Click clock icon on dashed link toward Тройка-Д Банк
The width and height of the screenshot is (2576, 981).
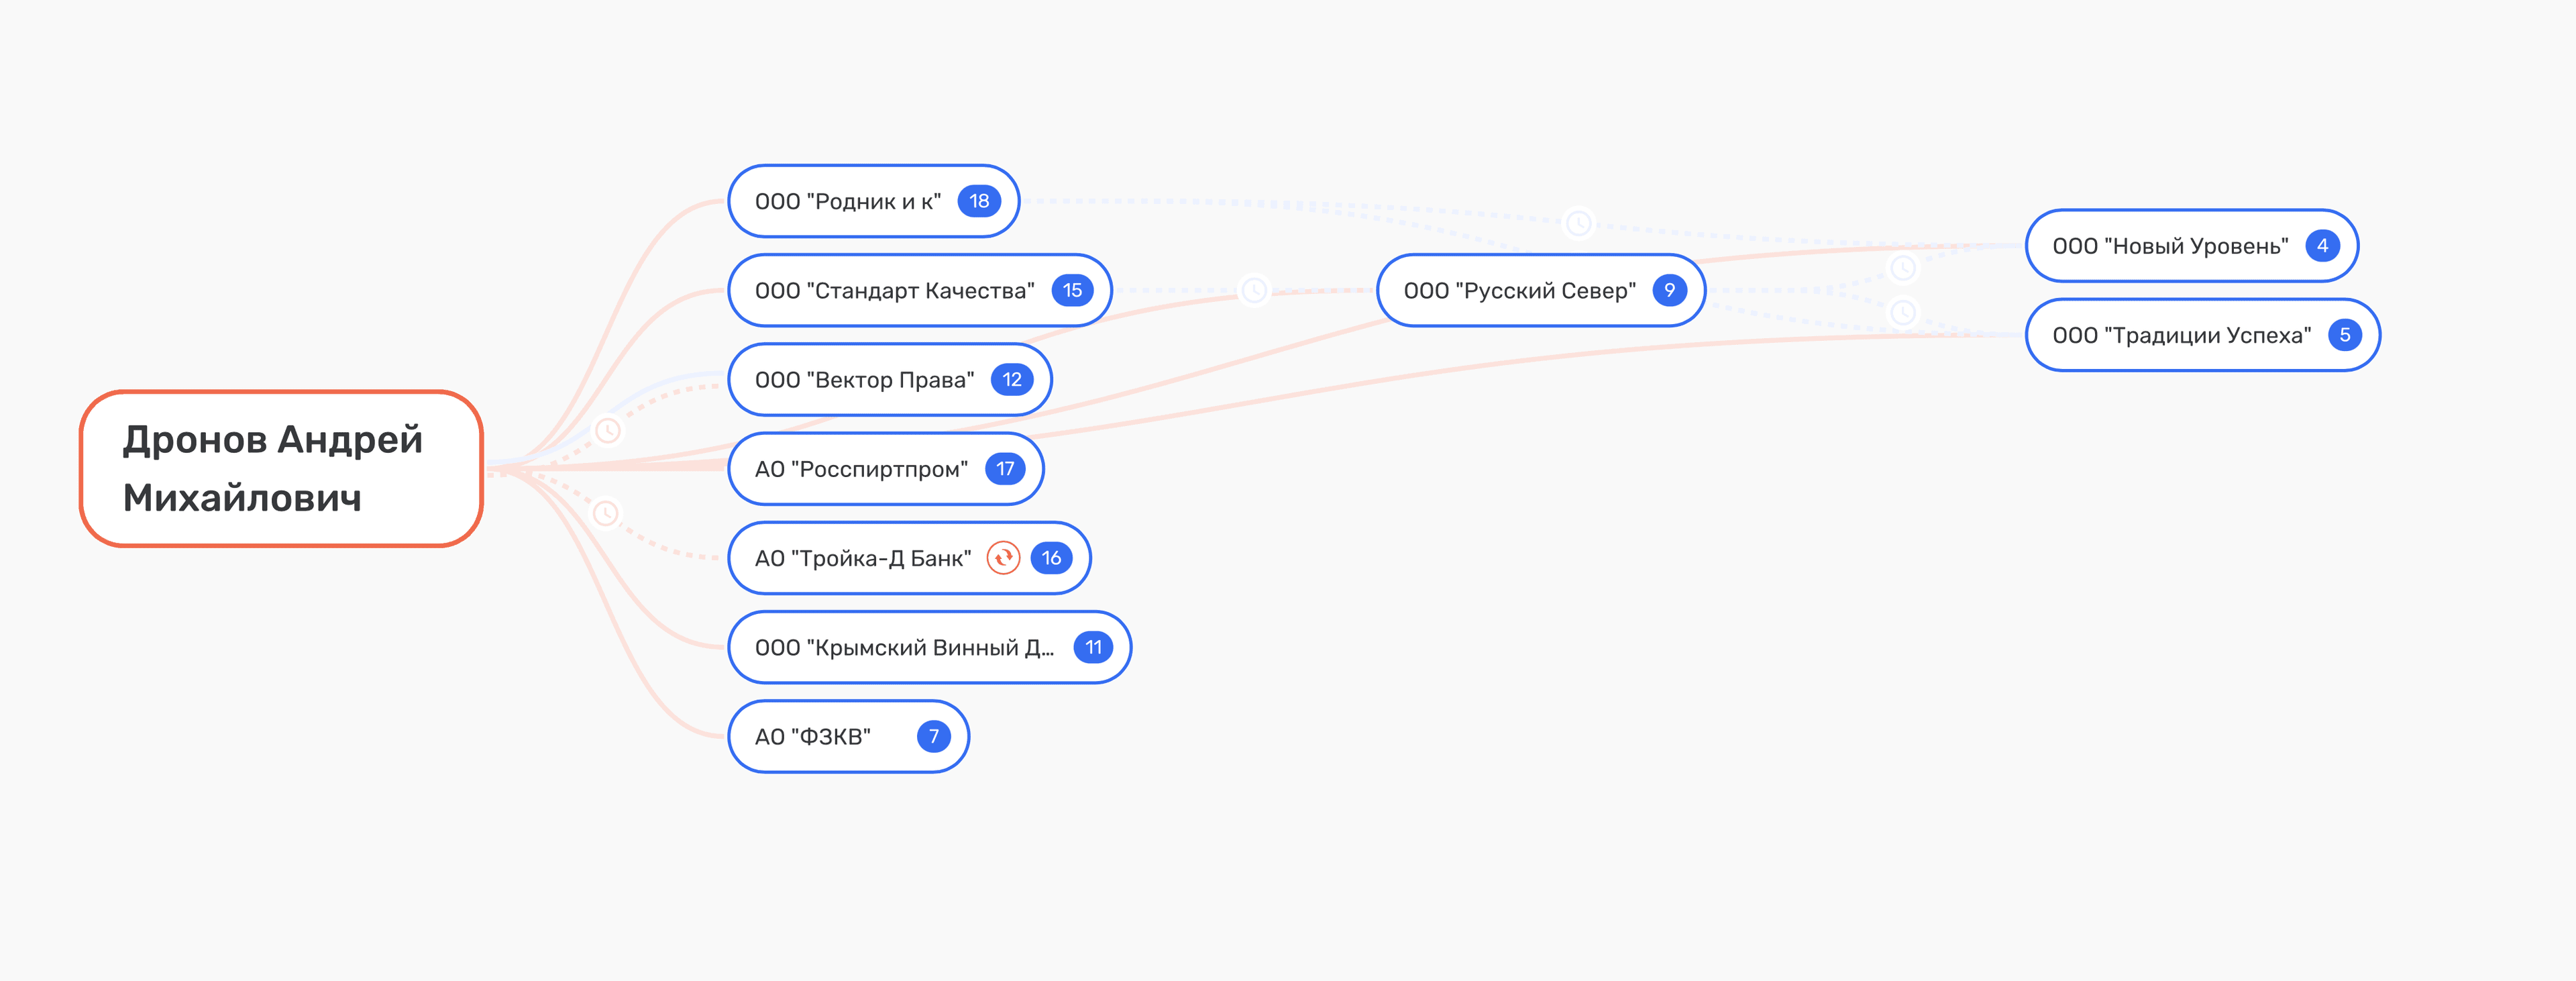[605, 513]
